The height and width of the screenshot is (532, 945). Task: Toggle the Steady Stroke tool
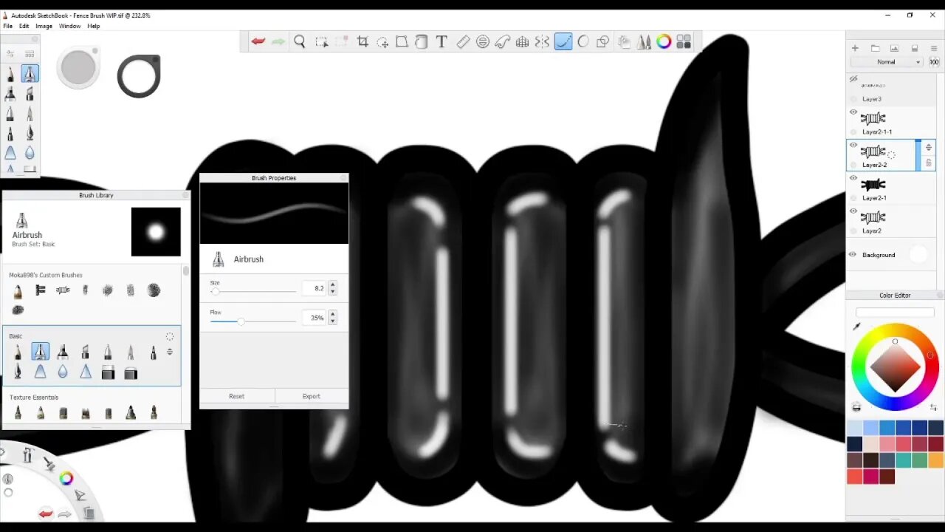tap(563, 42)
